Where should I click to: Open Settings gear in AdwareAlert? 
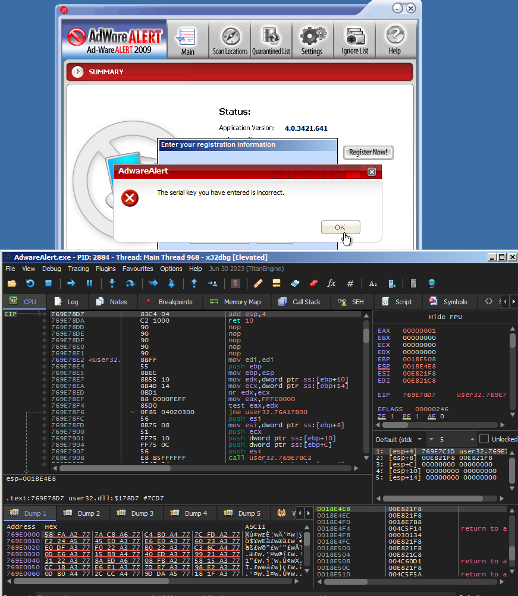pyautogui.click(x=312, y=41)
